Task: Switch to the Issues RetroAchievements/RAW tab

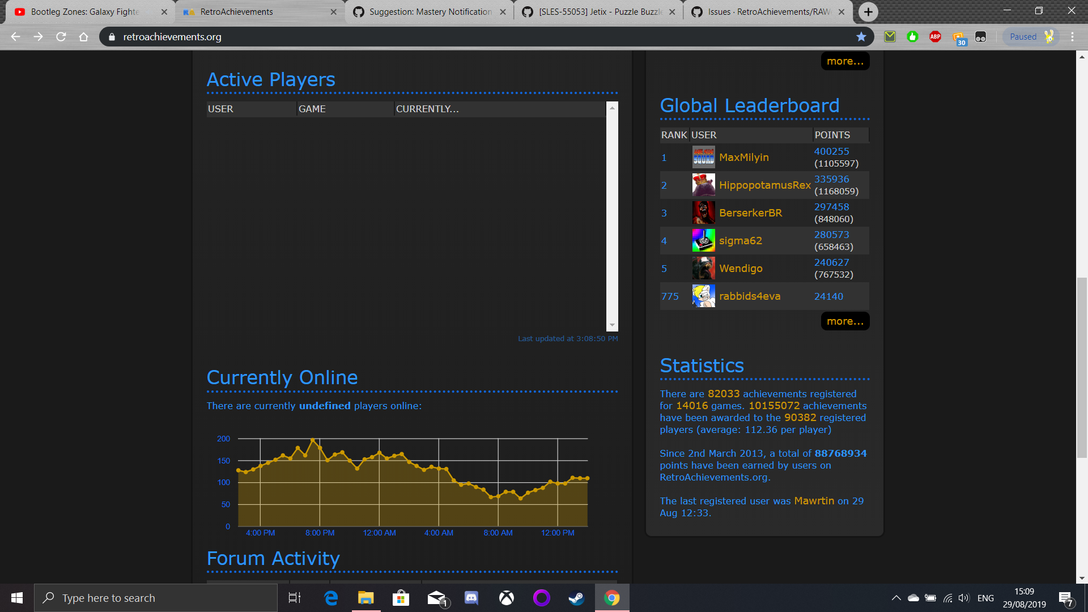Action: tap(766, 11)
